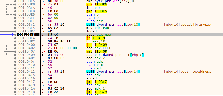Select address 001E03EB in address column
Image resolution: width=223 pixels, height=96 pixels.
[x=27, y=11]
